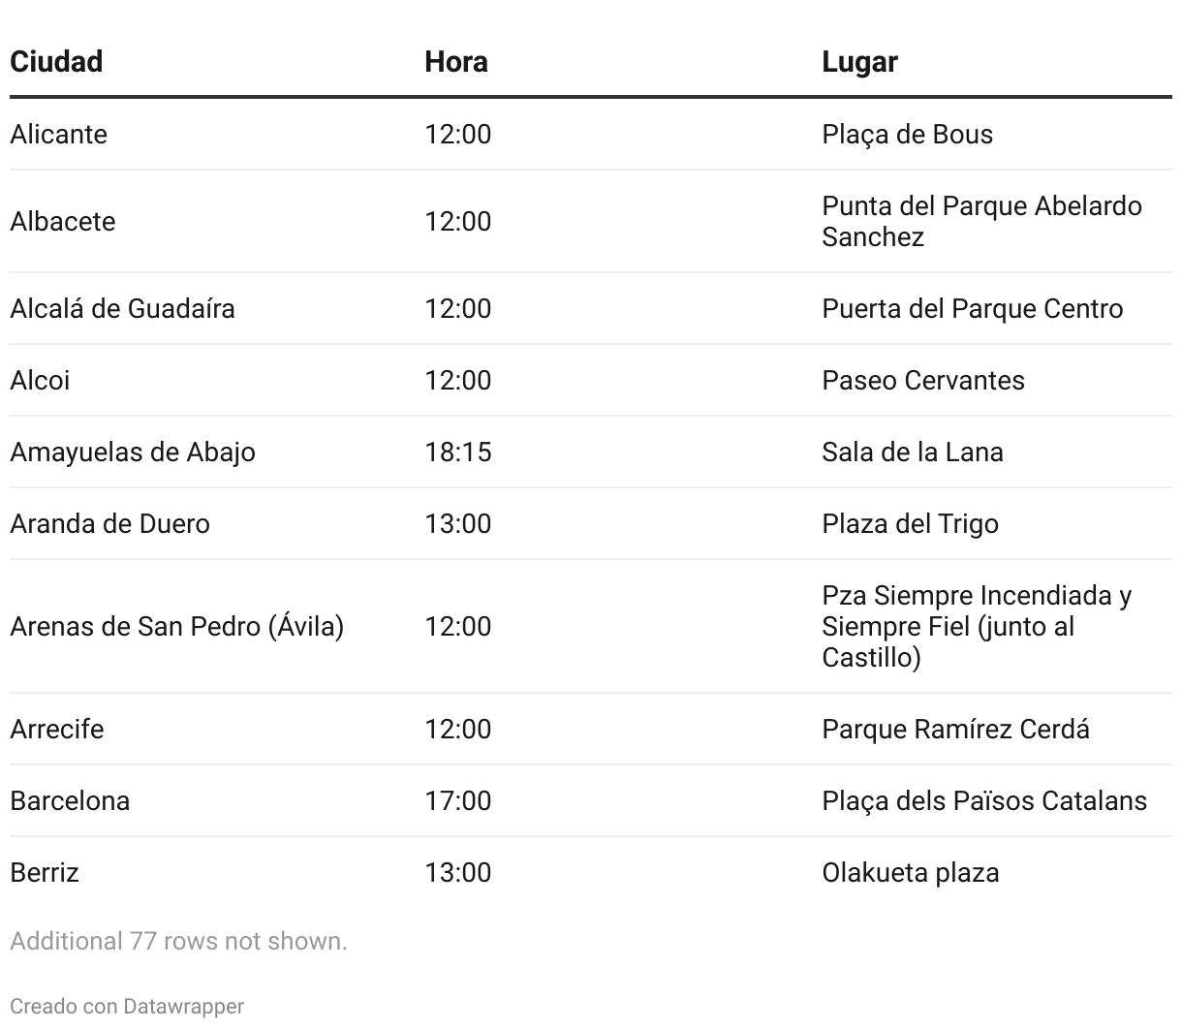
Task: Select the 18:15 time cell
Action: (x=457, y=452)
